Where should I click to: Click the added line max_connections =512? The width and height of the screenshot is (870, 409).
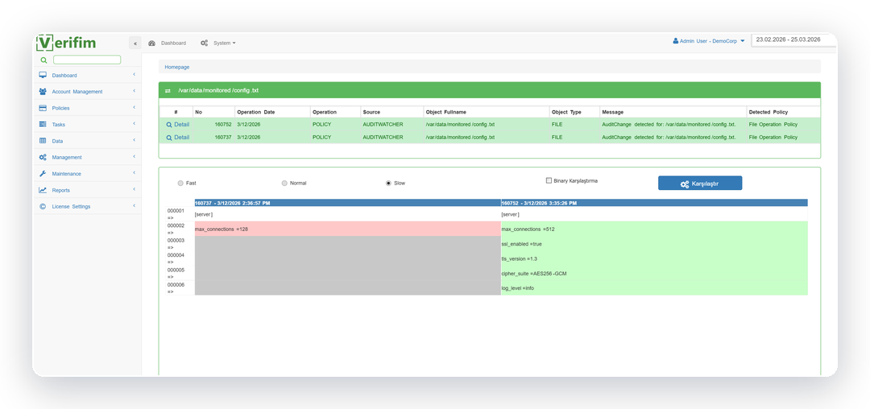pos(654,229)
